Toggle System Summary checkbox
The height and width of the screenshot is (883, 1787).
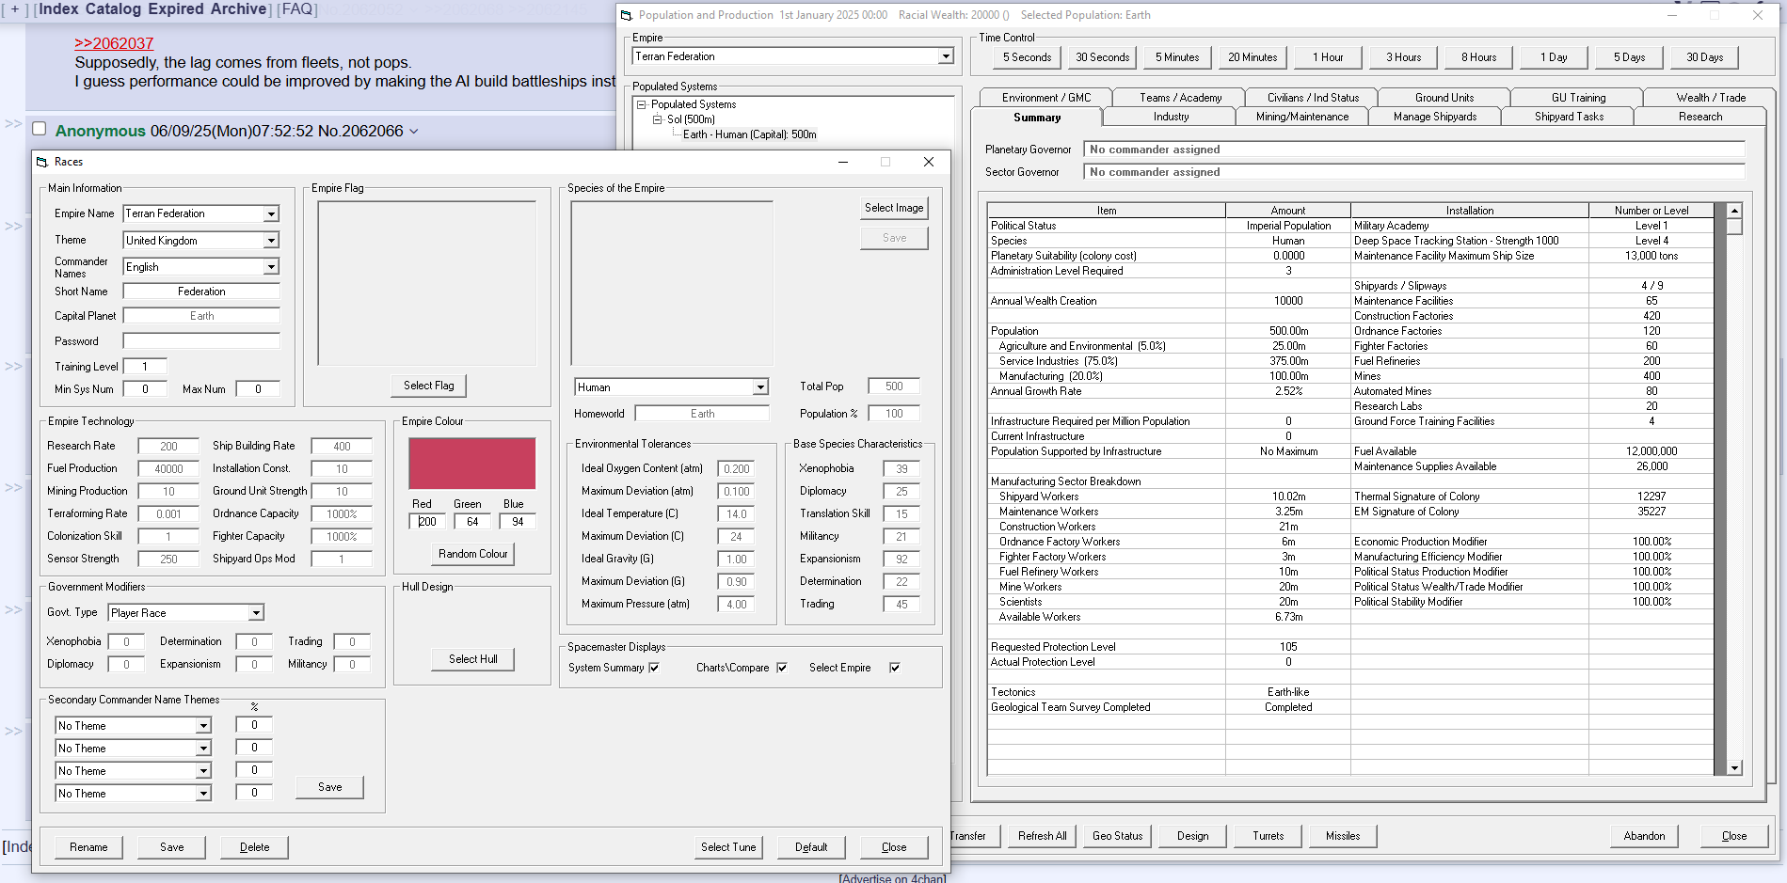(x=654, y=668)
